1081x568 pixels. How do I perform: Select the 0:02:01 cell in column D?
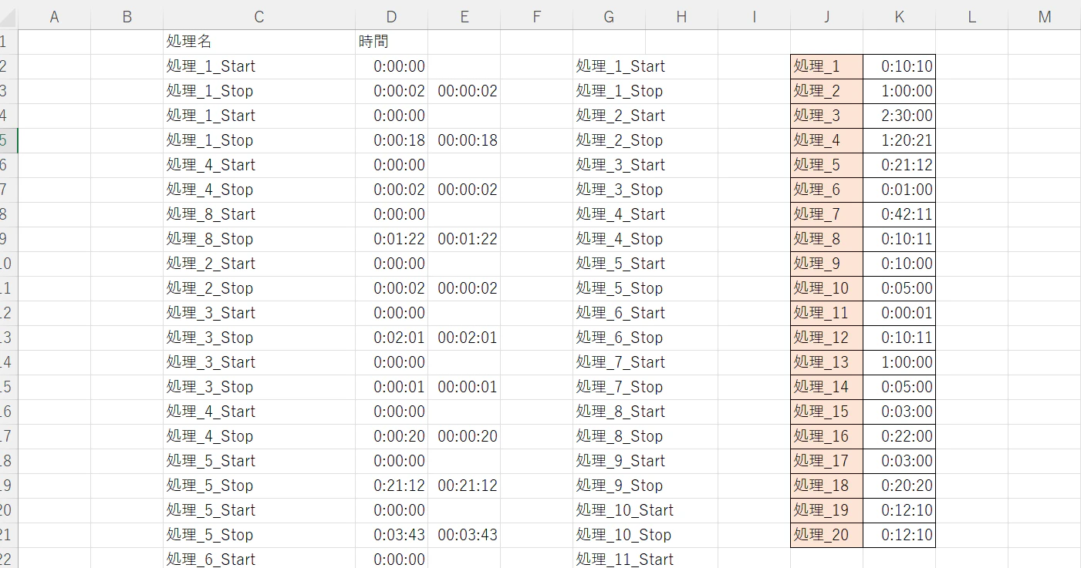(x=391, y=338)
